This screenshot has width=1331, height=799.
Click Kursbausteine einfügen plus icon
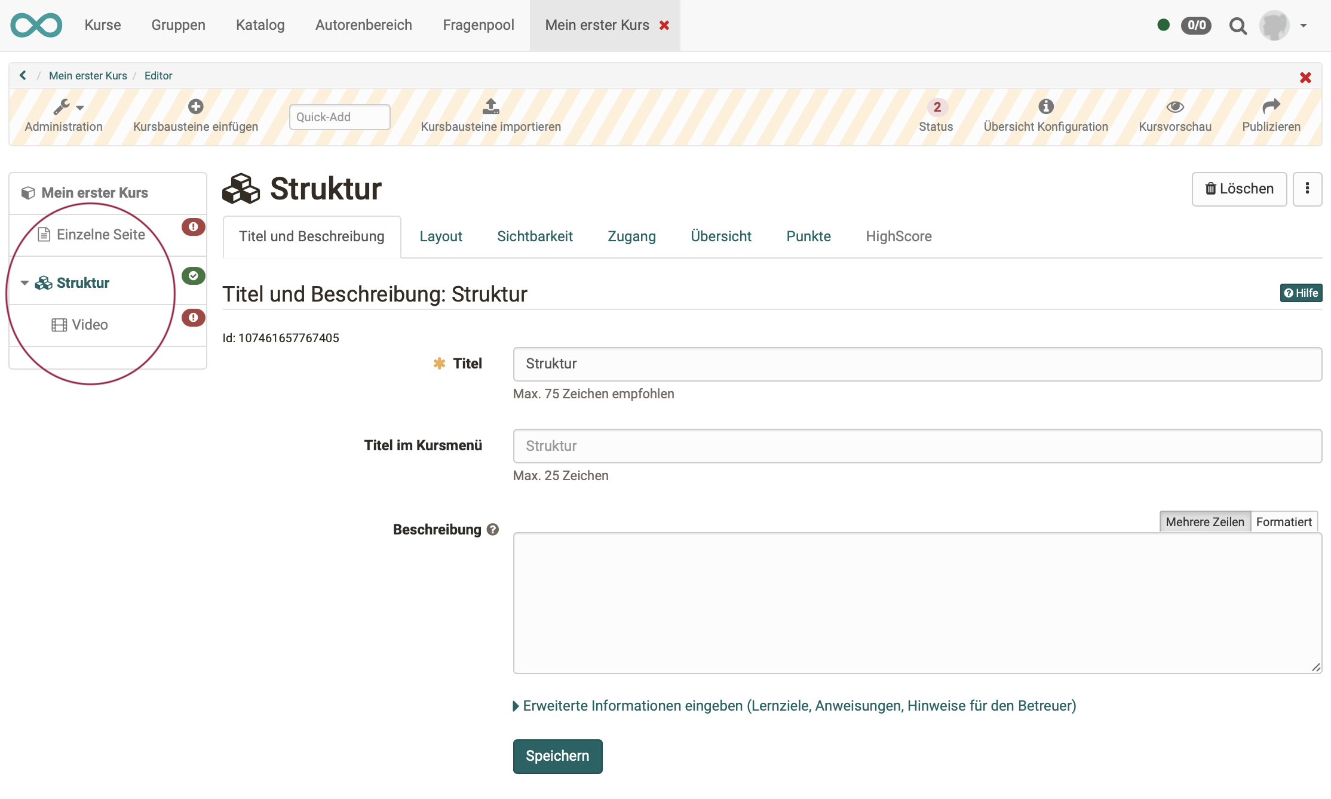(195, 107)
